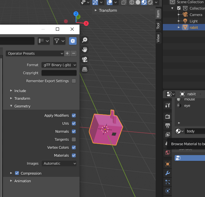Click the pan view hand icon

coord(85,50)
